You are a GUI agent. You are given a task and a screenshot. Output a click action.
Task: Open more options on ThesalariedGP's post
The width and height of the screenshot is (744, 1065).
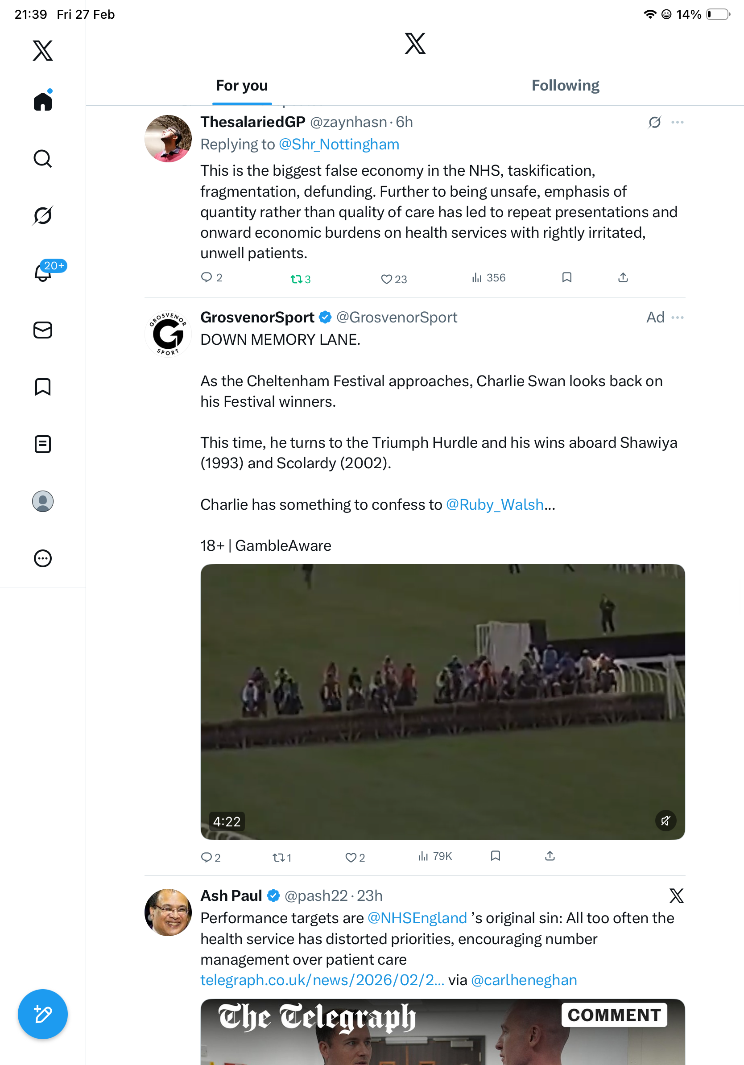coord(677,123)
